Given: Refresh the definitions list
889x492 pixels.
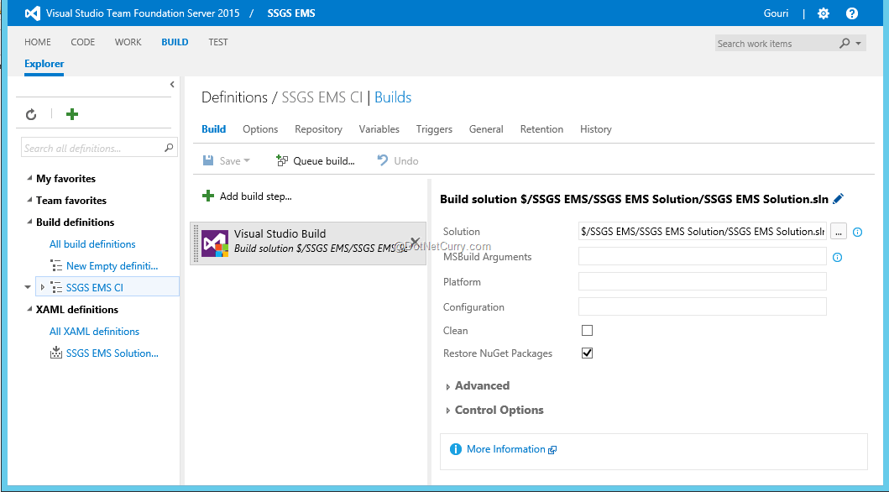Looking at the screenshot, I should click(x=31, y=114).
